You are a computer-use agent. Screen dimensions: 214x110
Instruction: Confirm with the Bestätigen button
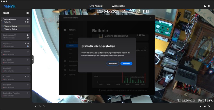pos(126,63)
